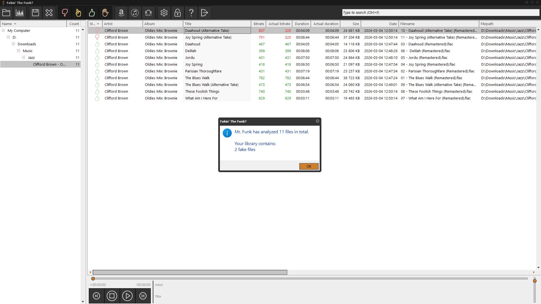This screenshot has width=541, height=304.
Task: Click the save floppy disk icon
Action: (36, 13)
